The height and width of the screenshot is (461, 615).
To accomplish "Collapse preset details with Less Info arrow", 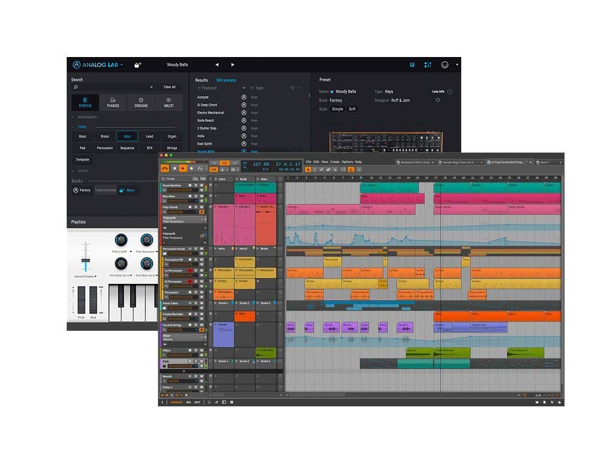I will click(450, 92).
